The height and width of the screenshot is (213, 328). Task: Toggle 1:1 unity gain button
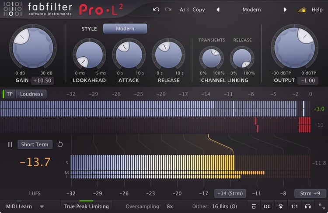click(294, 206)
